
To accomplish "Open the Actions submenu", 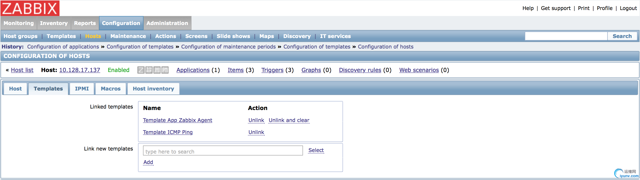I will (165, 36).
